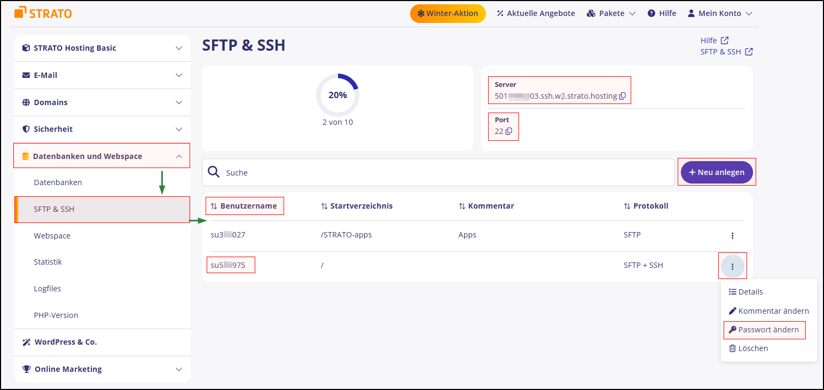Click the /STRATO-apps start directory cell
The image size is (824, 390).
(x=346, y=235)
